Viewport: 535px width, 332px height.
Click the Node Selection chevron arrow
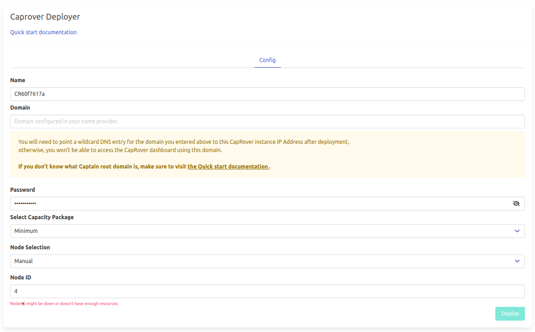(517, 261)
